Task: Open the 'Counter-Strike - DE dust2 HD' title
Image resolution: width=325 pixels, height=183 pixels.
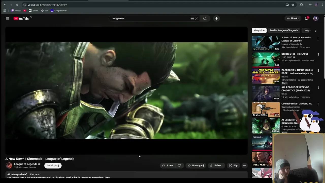Action: pos(297,104)
